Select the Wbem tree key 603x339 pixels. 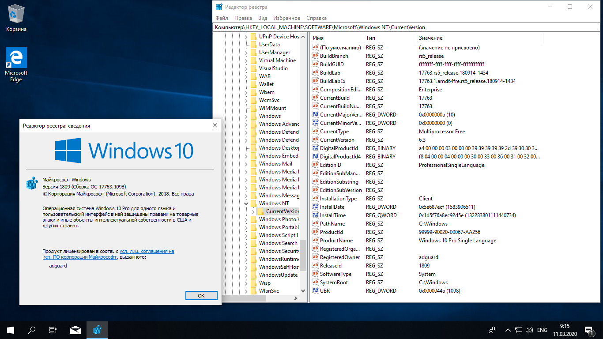coord(267,92)
